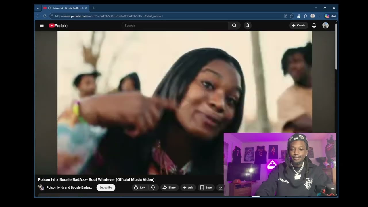Open the favorites list icon
368x207 pixels.
305,16
